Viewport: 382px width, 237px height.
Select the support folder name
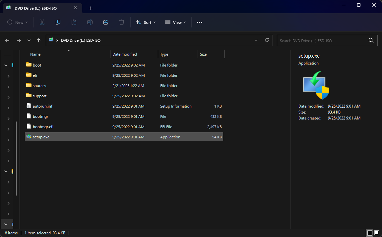pyautogui.click(x=39, y=96)
